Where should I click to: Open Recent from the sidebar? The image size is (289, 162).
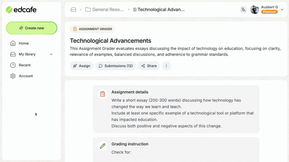coord(24,65)
